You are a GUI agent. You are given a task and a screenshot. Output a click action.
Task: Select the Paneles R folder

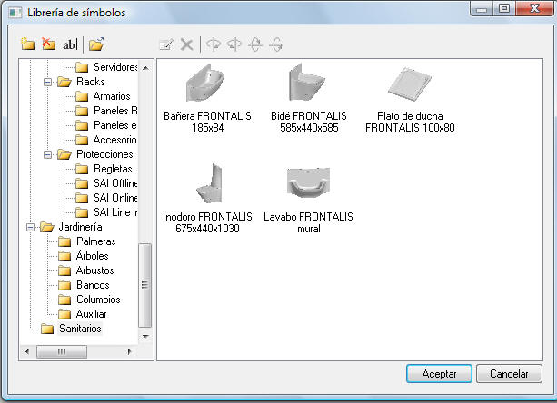[x=106, y=111]
